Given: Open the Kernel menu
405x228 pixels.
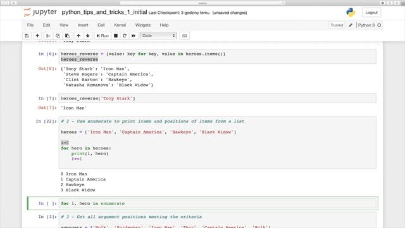Looking at the screenshot, I should pos(120,25).
